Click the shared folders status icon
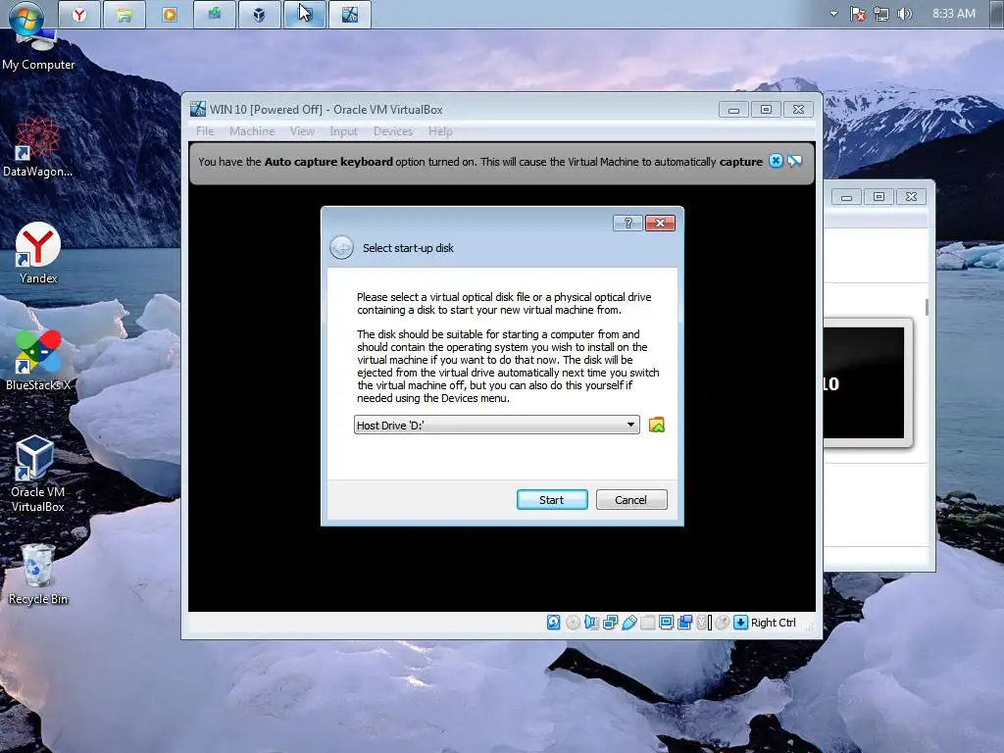1004x753 pixels. pyautogui.click(x=648, y=623)
